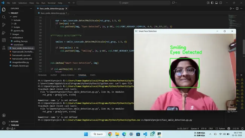
Task: Open the Extensions view
Action: (4, 40)
